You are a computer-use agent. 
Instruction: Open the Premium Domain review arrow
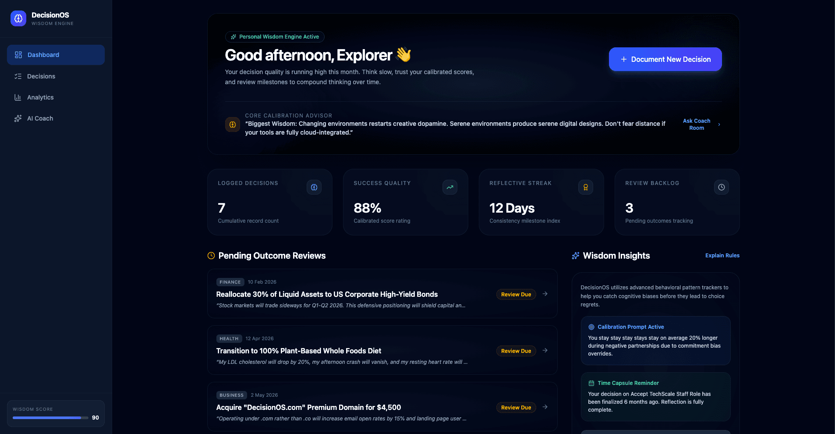point(545,407)
